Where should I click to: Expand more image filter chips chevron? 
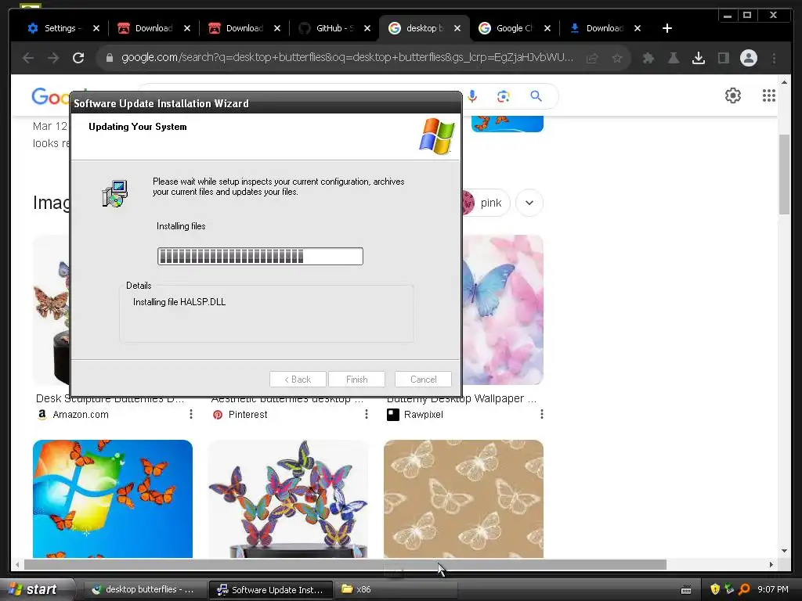[529, 203]
